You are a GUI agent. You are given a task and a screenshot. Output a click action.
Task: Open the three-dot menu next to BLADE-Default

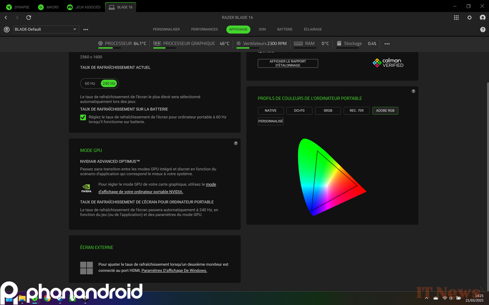click(x=86, y=29)
